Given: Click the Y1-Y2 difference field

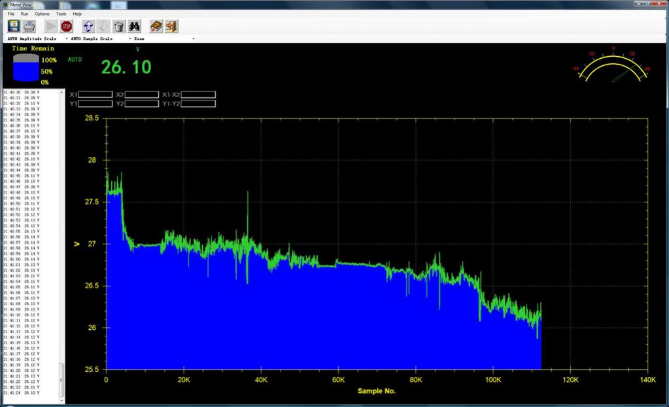Looking at the screenshot, I should point(198,104).
